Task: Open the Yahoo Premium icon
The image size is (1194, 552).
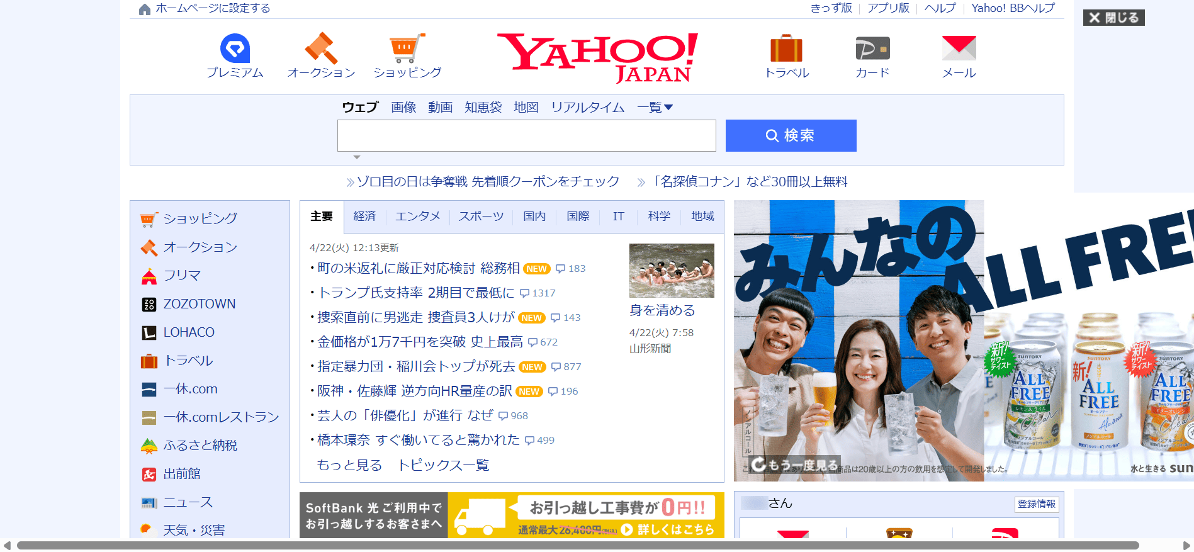Action: (x=235, y=48)
